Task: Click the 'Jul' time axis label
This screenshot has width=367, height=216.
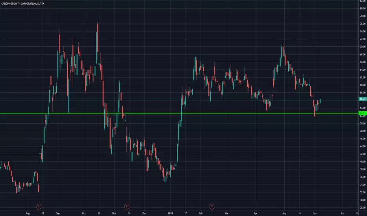Action: pyautogui.click(x=342, y=213)
